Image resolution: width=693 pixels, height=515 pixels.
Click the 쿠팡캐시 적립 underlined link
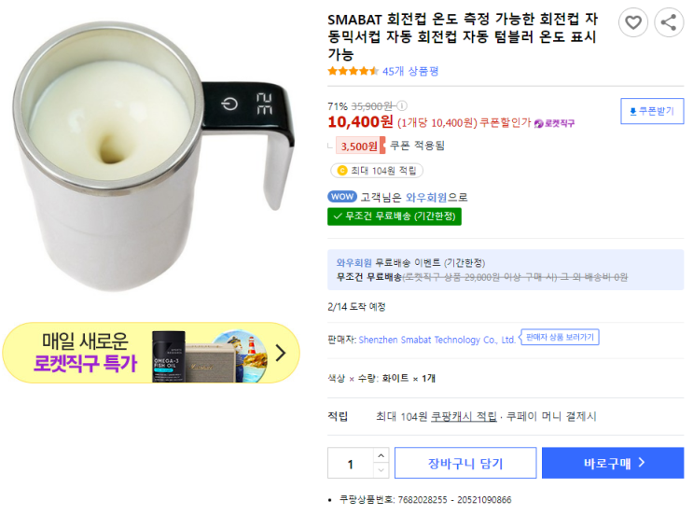(x=464, y=416)
